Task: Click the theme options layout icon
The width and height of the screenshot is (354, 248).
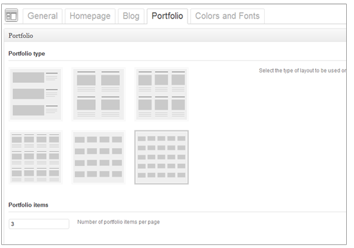Action: click(11, 16)
